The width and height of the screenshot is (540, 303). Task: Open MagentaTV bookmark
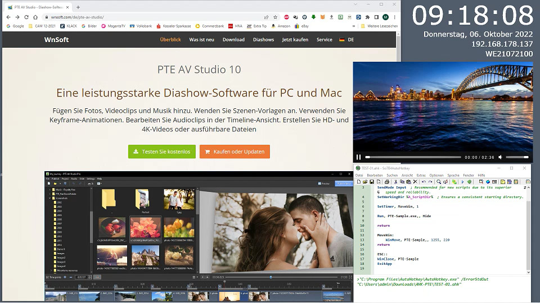coord(113,26)
